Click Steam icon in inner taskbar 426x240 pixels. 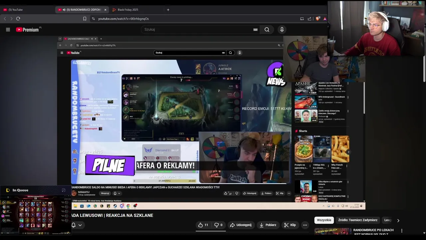[x=115, y=206]
